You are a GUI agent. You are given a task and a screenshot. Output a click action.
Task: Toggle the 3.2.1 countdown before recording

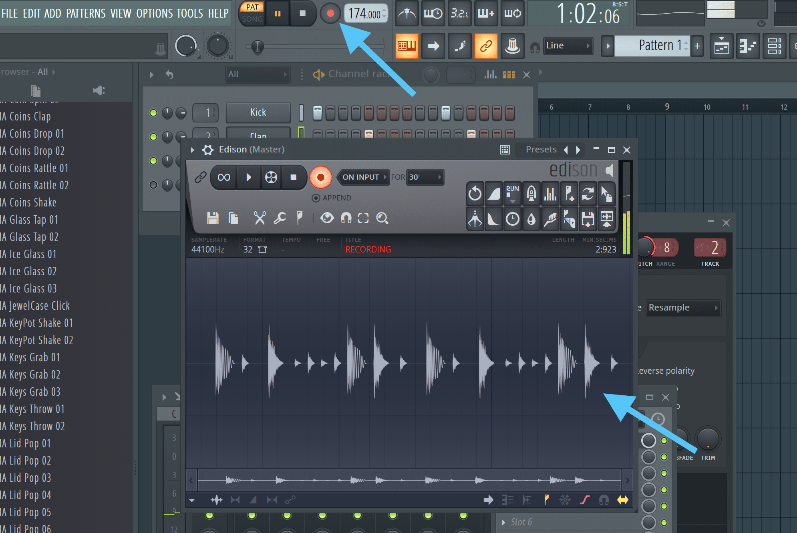coord(459,13)
